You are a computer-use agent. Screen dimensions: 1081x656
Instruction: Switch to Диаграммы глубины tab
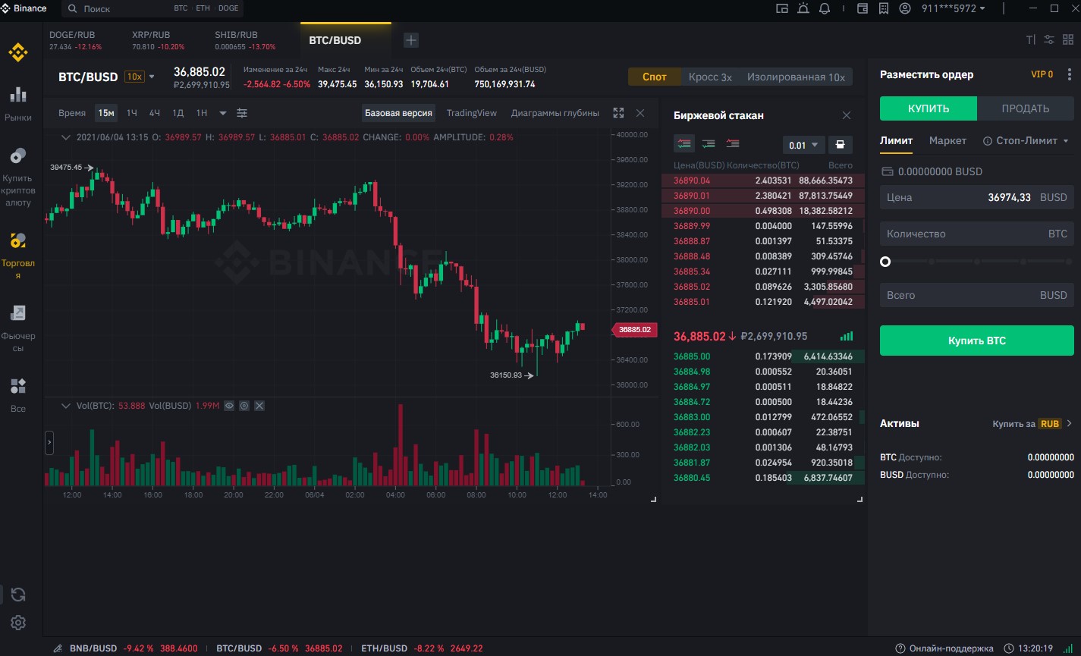555,113
